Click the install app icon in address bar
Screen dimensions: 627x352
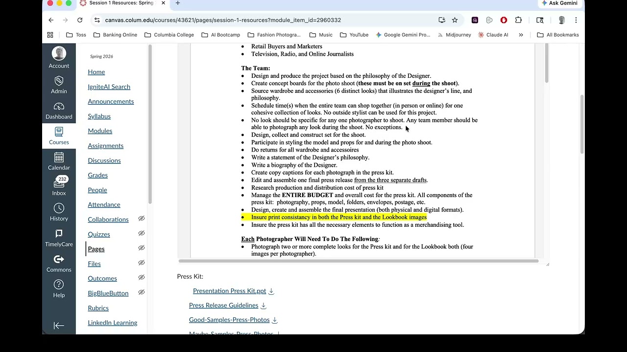pyautogui.click(x=442, y=20)
